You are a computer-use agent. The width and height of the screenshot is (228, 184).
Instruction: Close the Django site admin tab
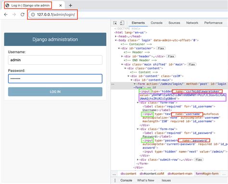(61, 6)
